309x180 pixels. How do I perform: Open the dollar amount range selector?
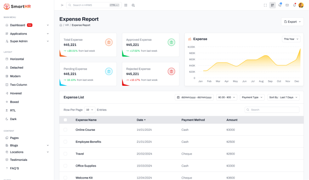click(227, 97)
